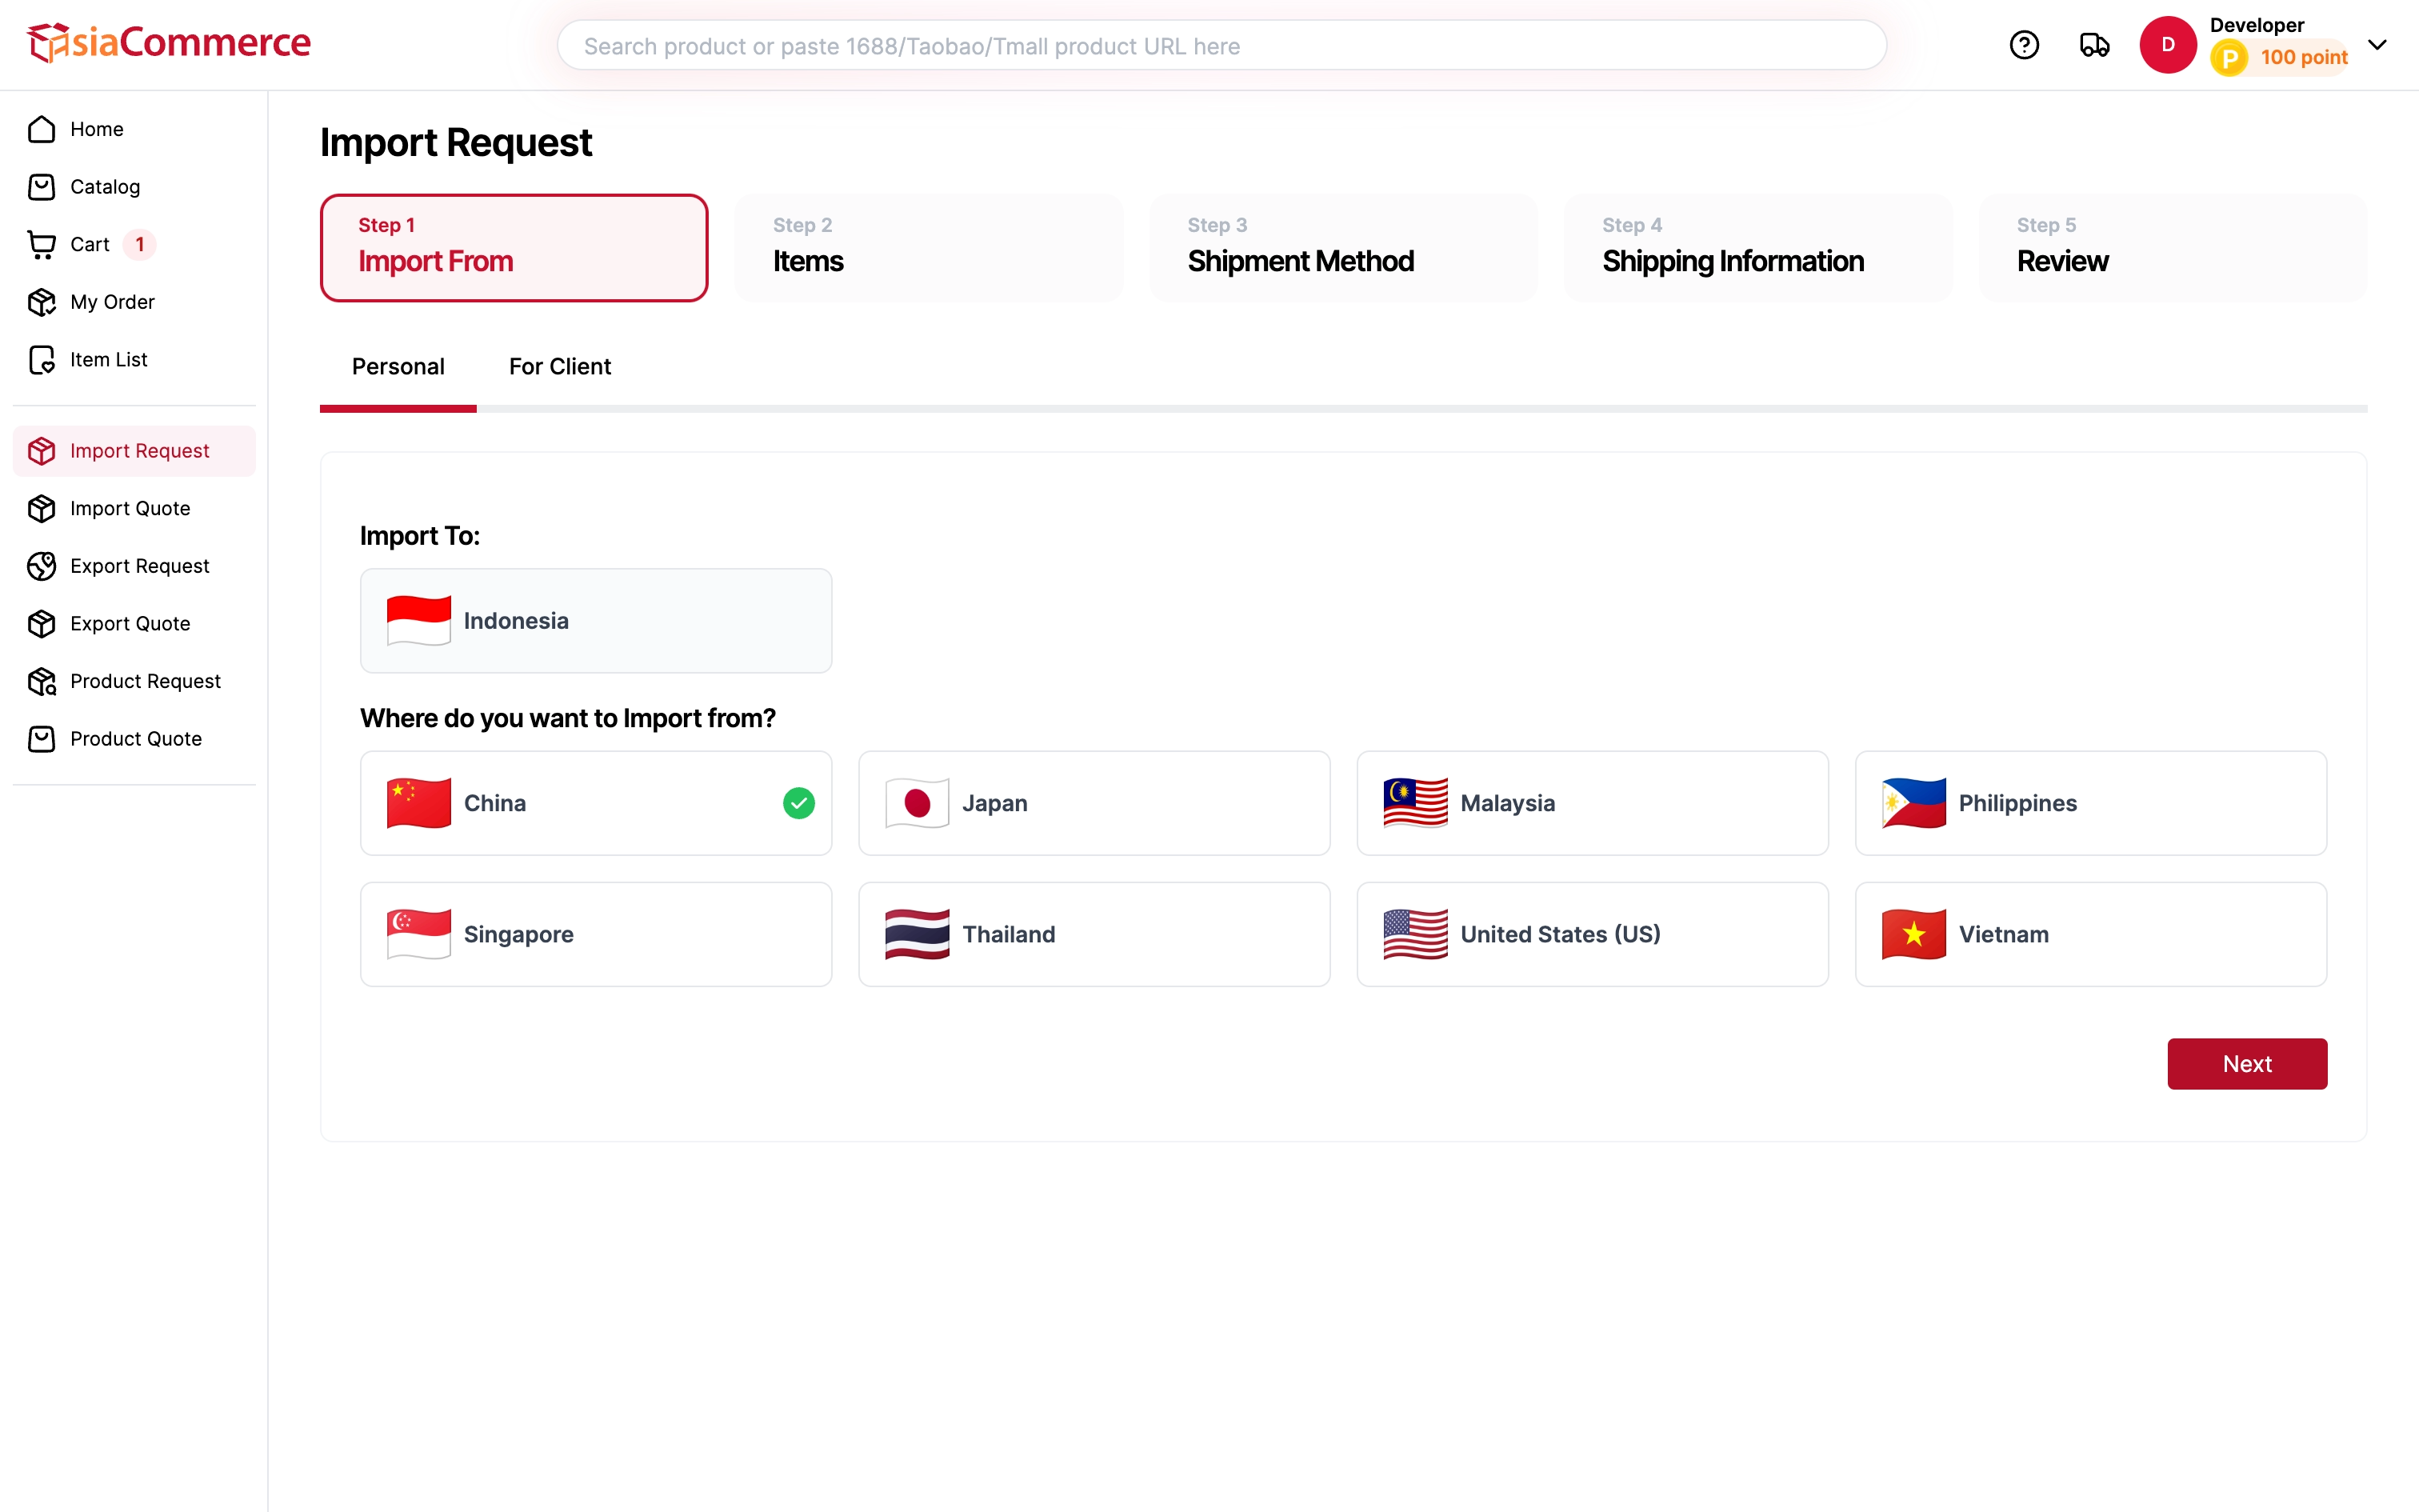The width and height of the screenshot is (2419, 1512).
Task: Switch to the Personal tab
Action: click(x=398, y=367)
